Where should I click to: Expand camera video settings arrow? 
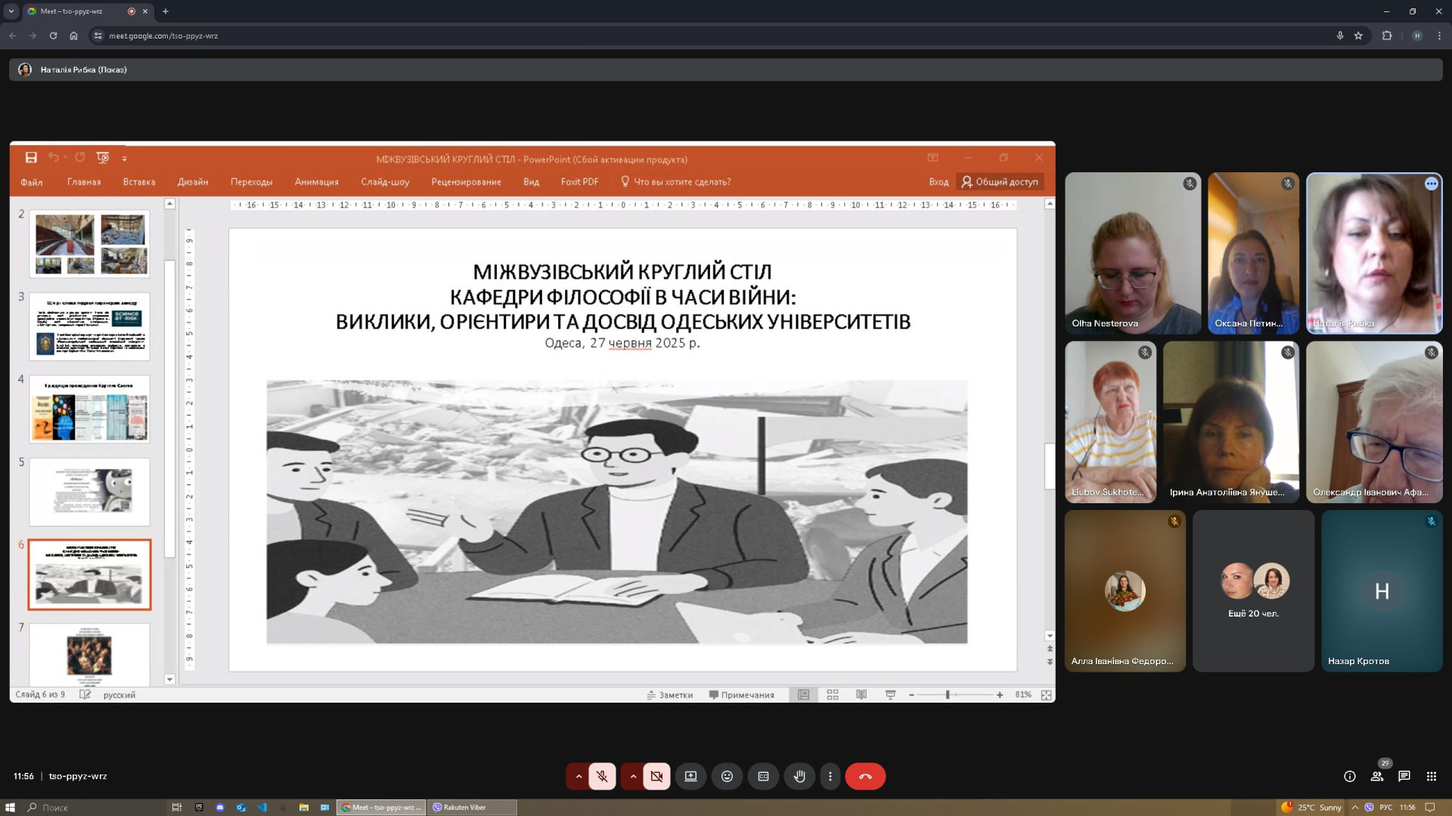coord(633,776)
